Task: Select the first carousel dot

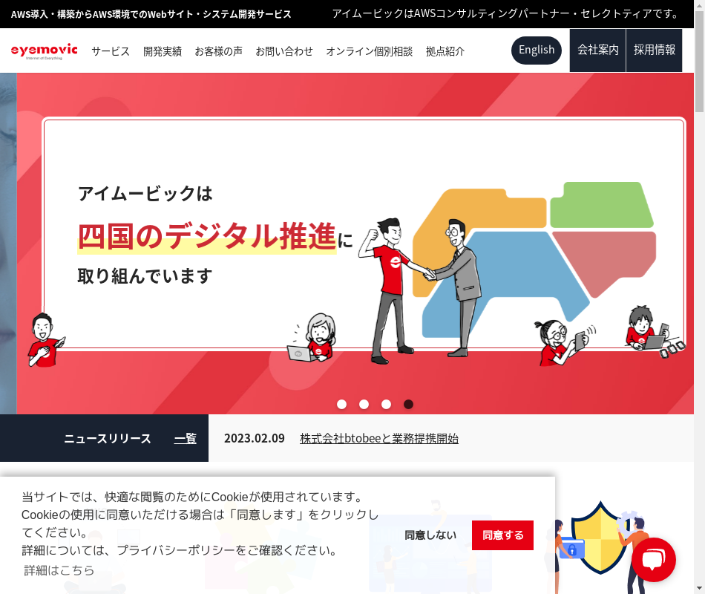Action: click(341, 404)
